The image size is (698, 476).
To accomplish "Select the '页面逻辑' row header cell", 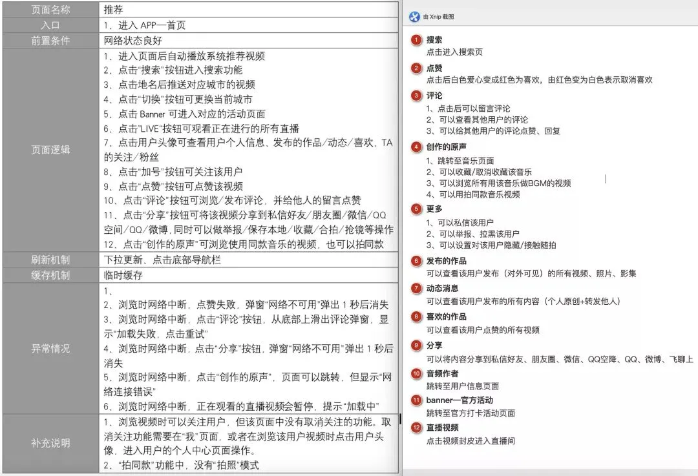I will coord(51,150).
